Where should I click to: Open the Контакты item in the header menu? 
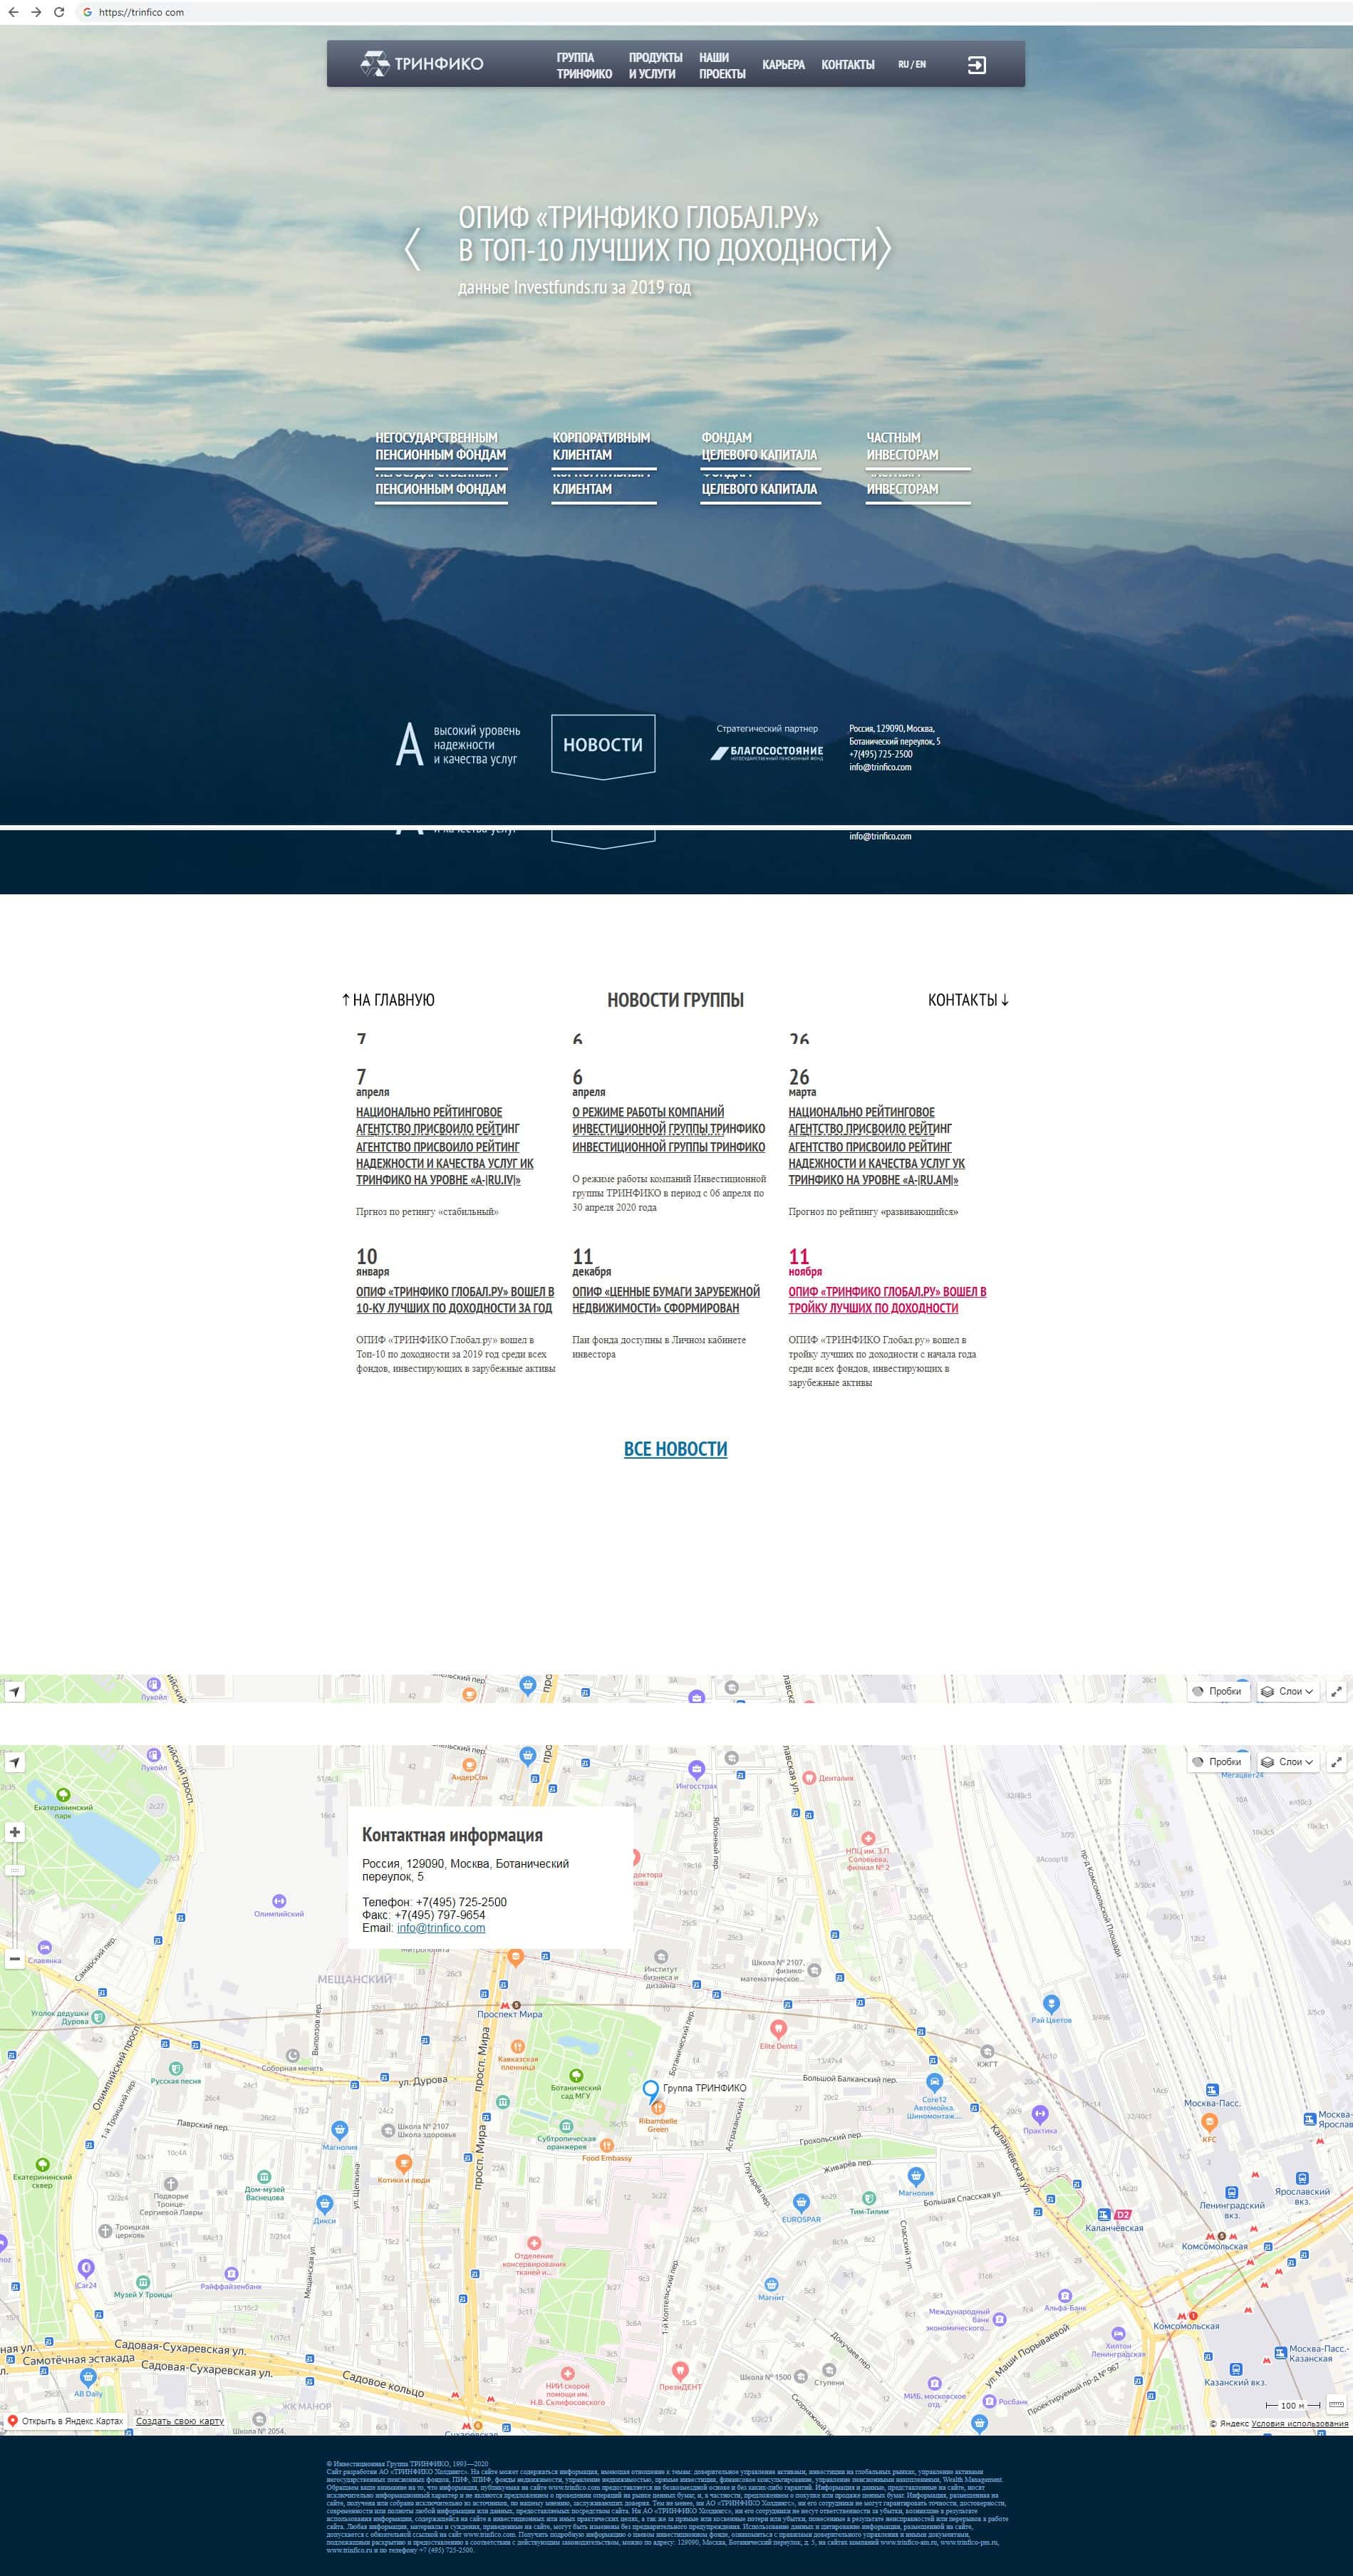pos(847,65)
